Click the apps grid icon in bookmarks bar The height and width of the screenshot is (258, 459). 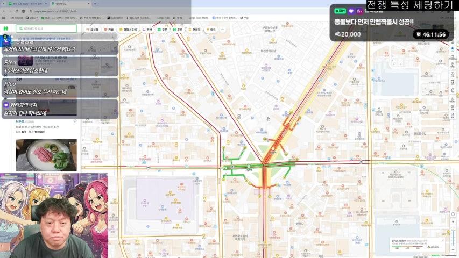tap(4, 18)
